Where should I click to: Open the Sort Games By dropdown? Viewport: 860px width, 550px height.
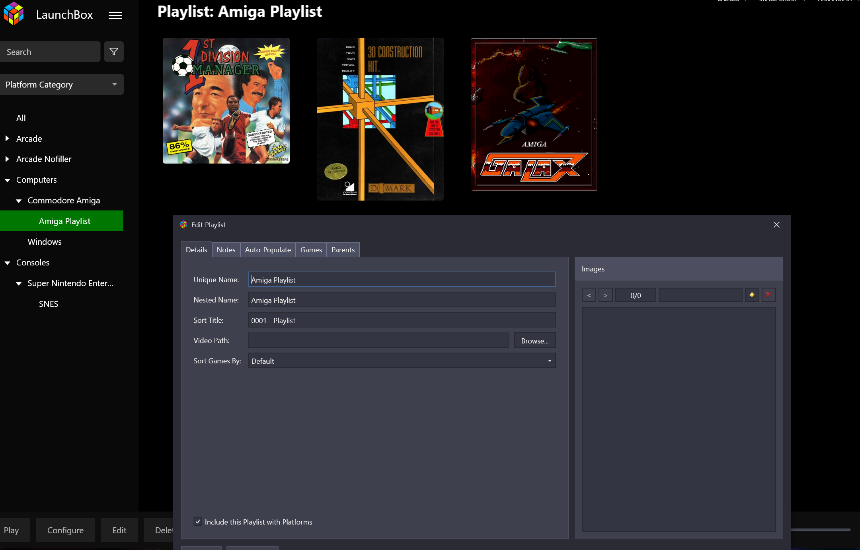[402, 361]
